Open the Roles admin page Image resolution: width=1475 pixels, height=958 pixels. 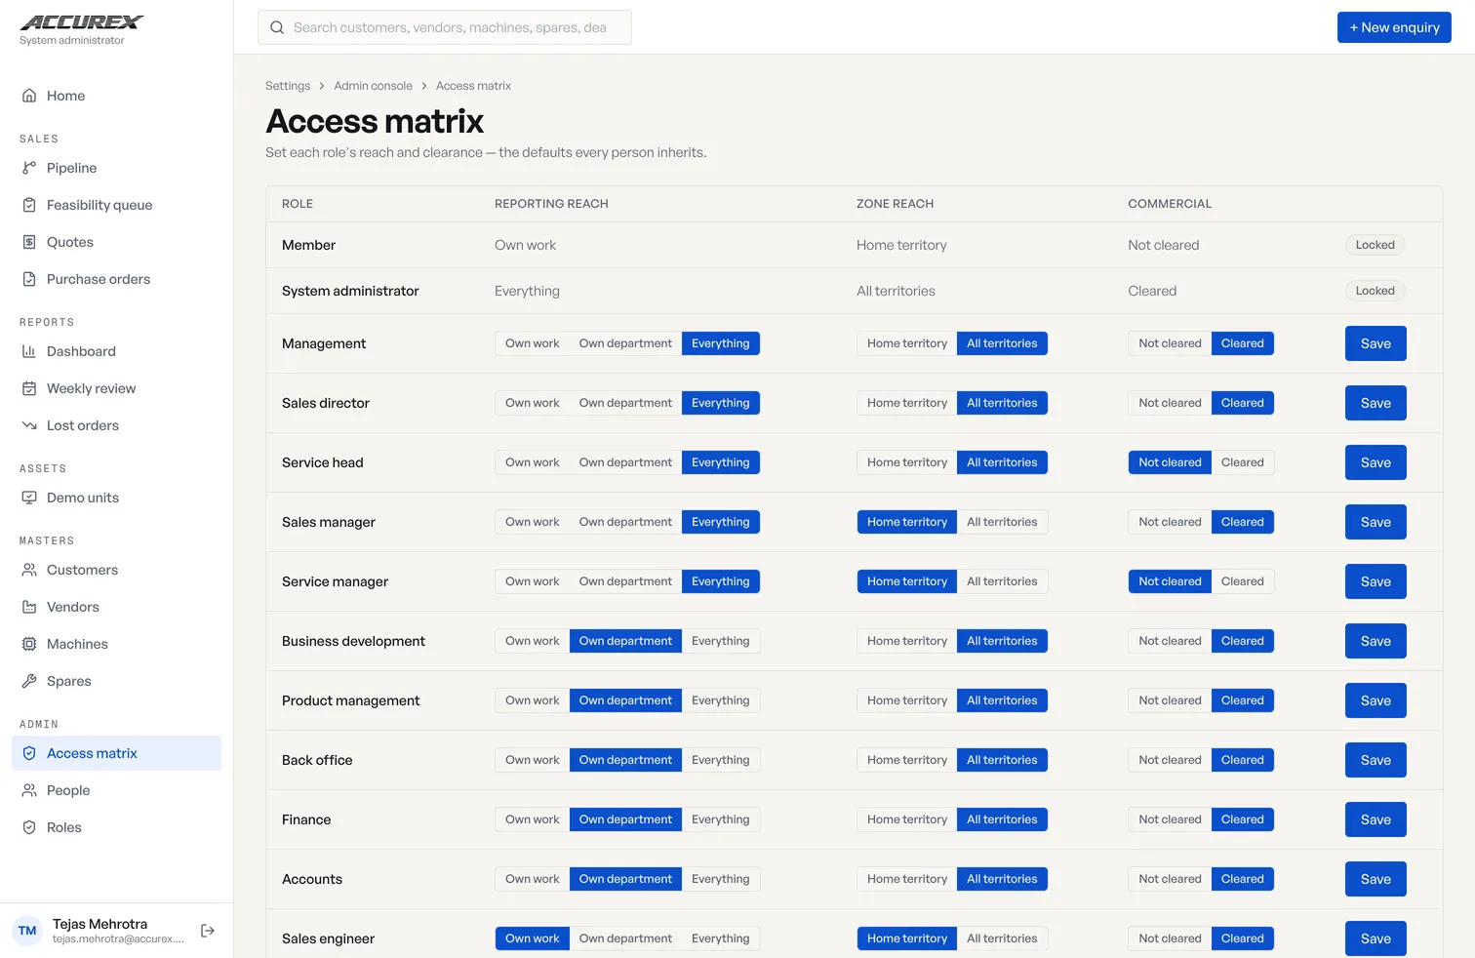(116, 827)
